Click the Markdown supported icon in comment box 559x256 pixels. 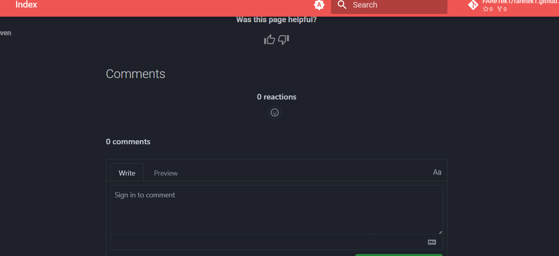(x=432, y=242)
